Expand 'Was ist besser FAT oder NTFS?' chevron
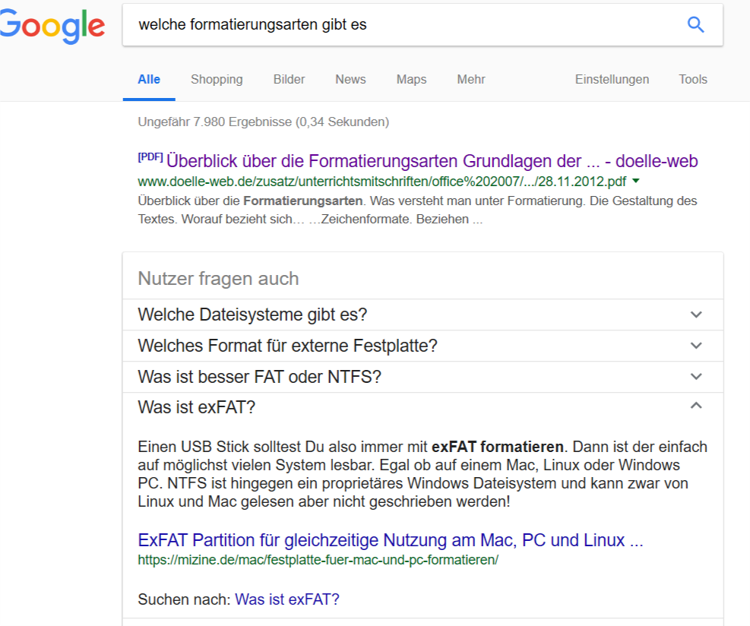The height and width of the screenshot is (626, 750). coord(696,377)
